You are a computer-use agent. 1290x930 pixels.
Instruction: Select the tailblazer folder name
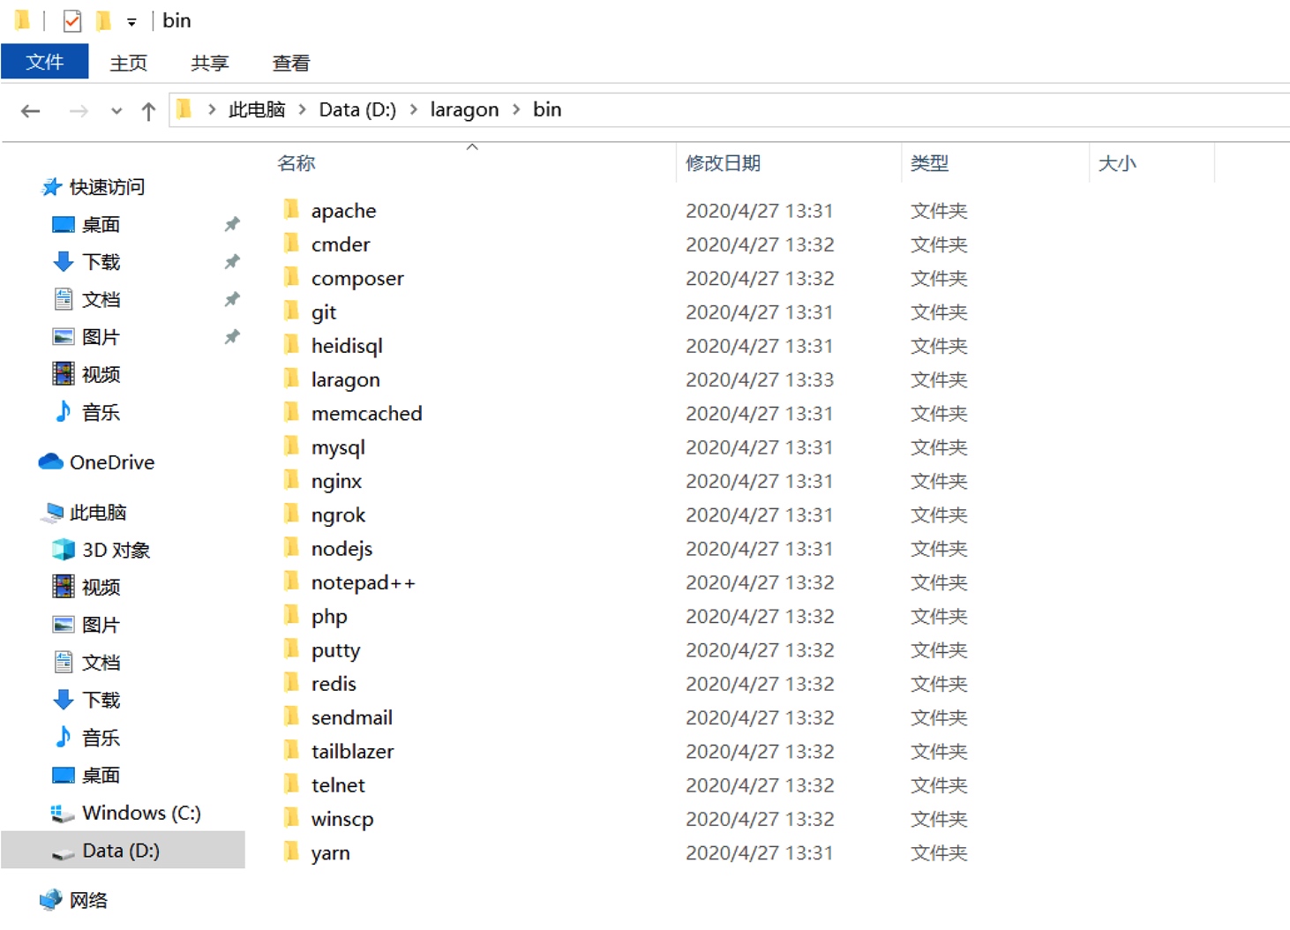352,751
